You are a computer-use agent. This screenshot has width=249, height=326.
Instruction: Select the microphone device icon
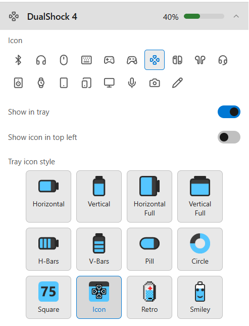(x=132, y=83)
